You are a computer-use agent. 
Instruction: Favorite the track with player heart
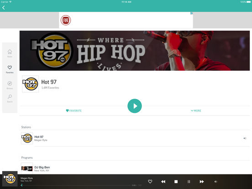coord(150,182)
